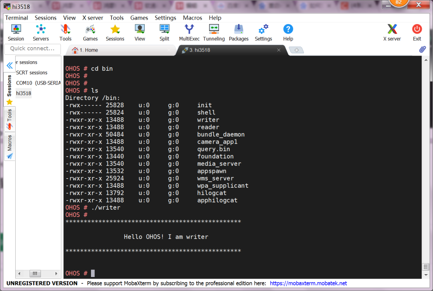Open a new tab with the plus button
Viewport: 433px width, 291px height.
(296, 50)
